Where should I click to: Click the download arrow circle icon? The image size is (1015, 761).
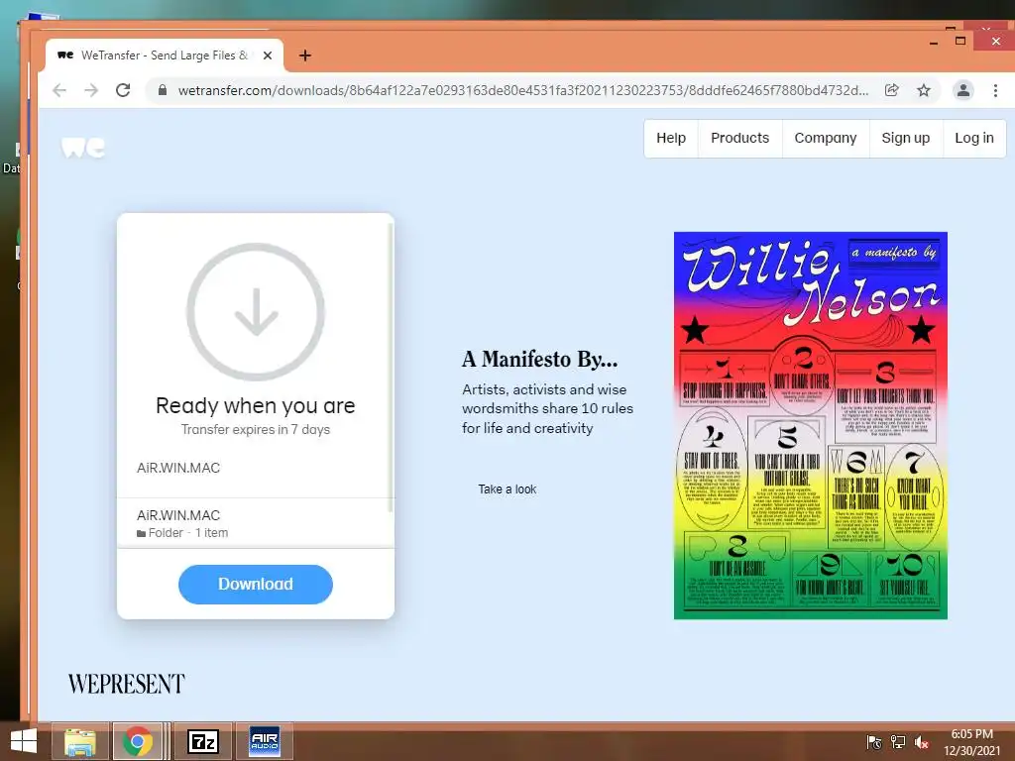[x=256, y=311]
